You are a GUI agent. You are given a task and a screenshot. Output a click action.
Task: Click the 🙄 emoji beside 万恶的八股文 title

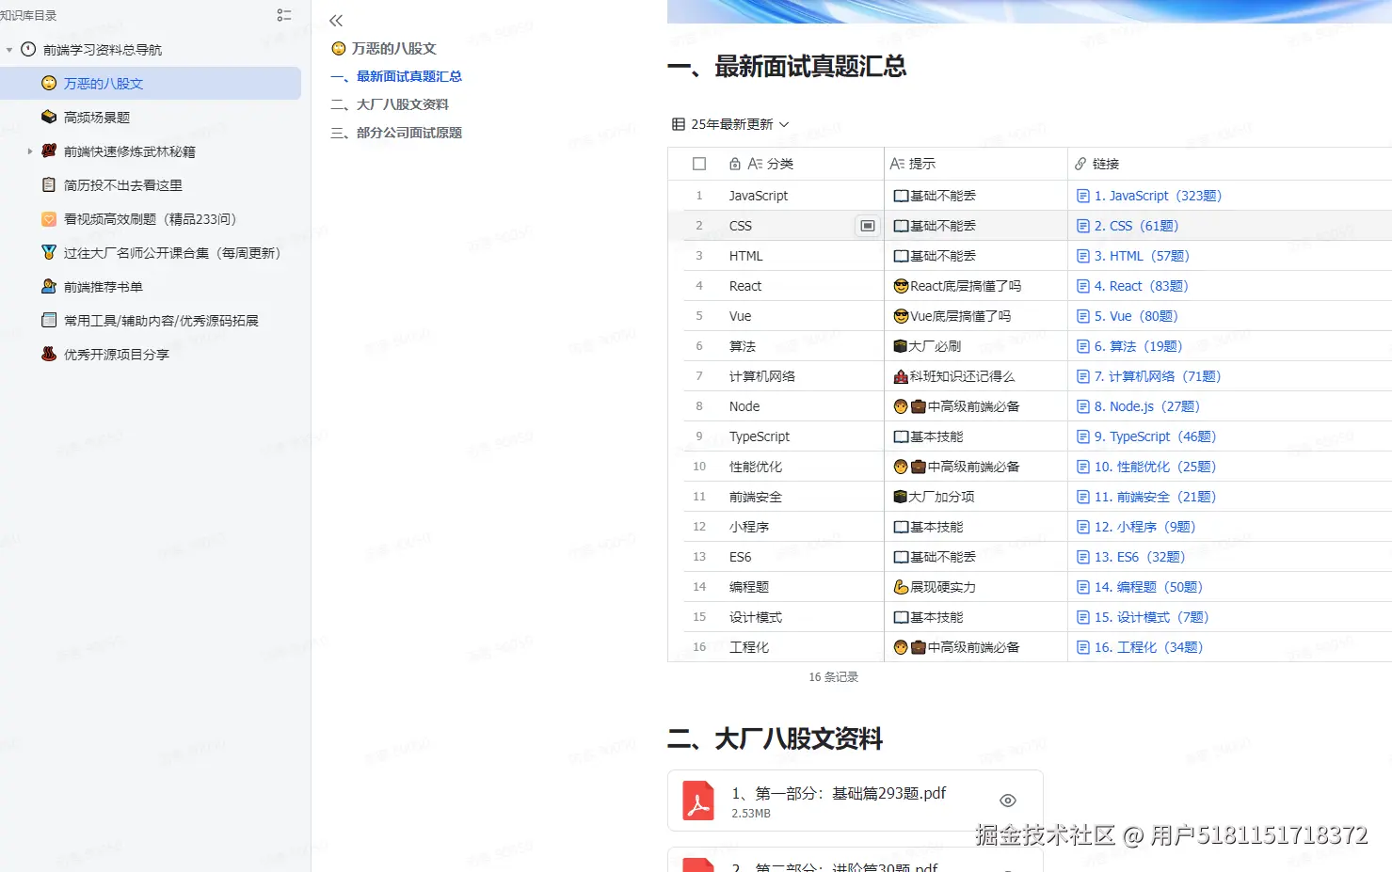tap(339, 48)
